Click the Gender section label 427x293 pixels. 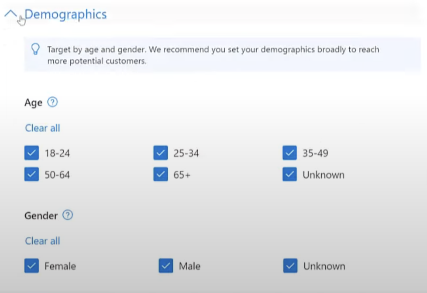(41, 215)
